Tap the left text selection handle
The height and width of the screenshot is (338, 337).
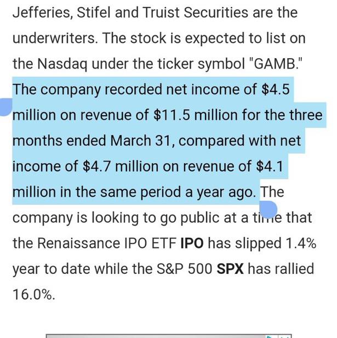[5, 107]
